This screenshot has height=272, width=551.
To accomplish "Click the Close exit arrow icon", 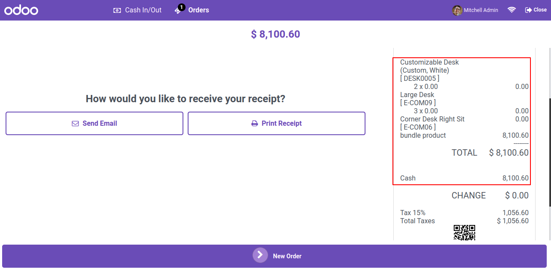I will click(528, 10).
